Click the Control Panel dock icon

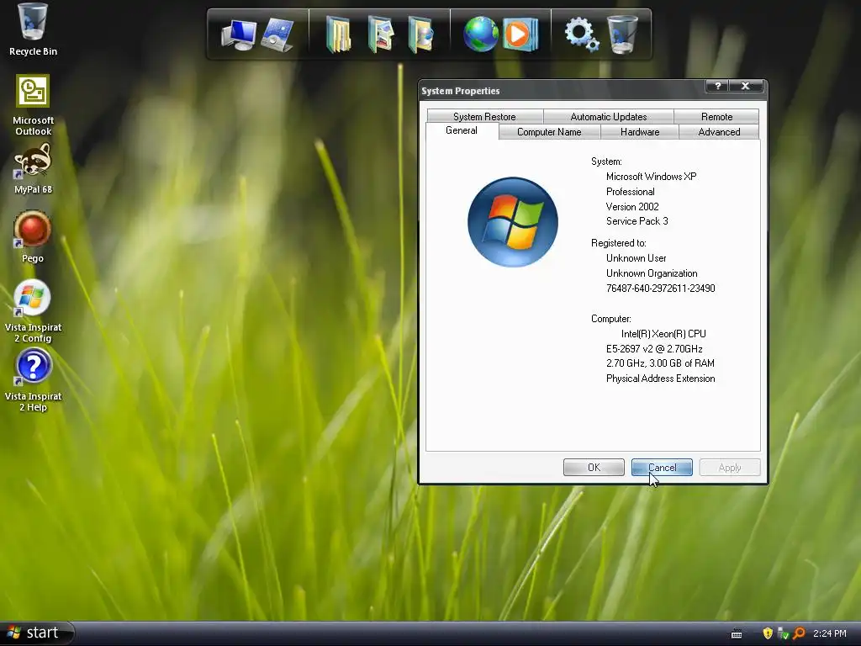click(277, 35)
